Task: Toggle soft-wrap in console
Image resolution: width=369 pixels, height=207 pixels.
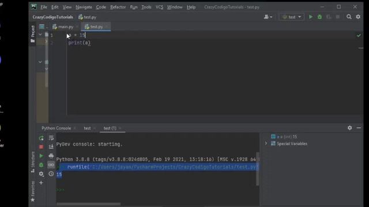Action: click(x=51, y=138)
